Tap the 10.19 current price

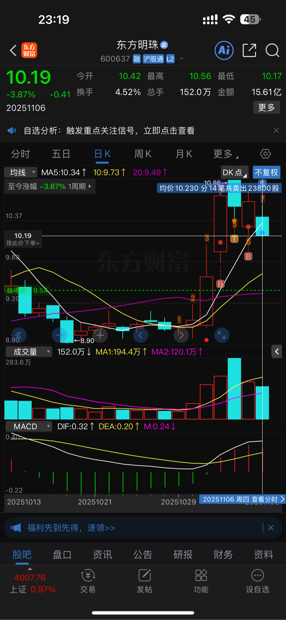29,77
